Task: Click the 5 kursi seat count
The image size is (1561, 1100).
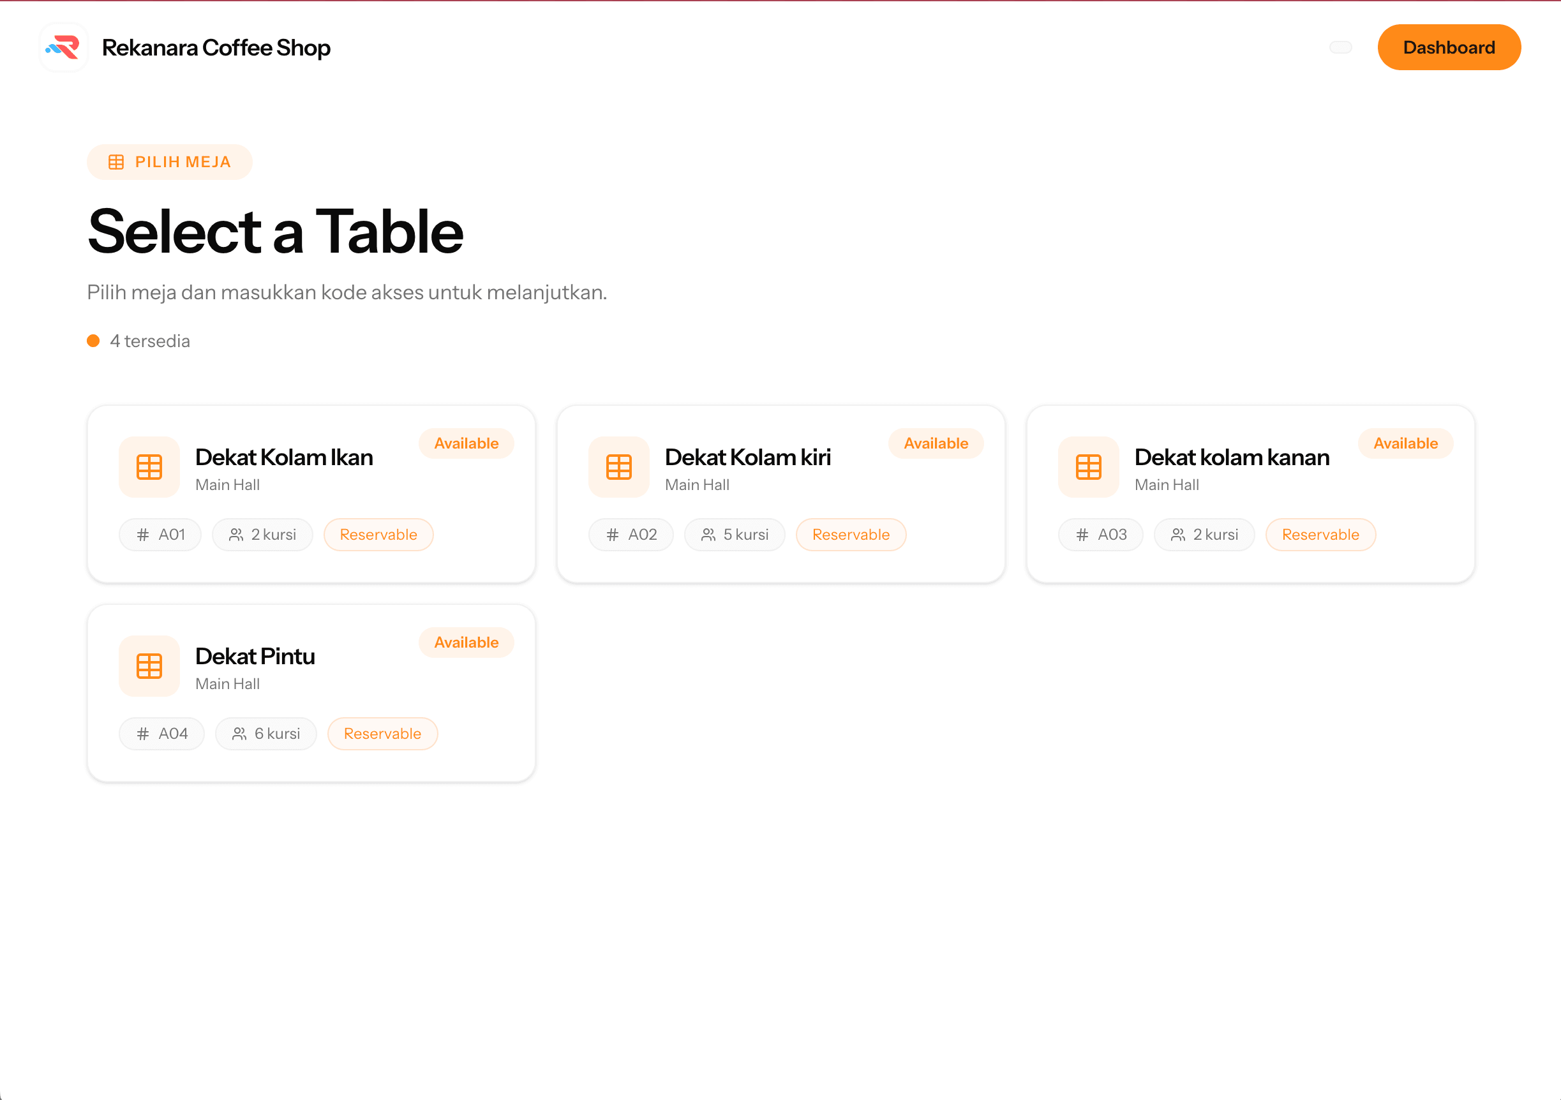Action: [746, 535]
